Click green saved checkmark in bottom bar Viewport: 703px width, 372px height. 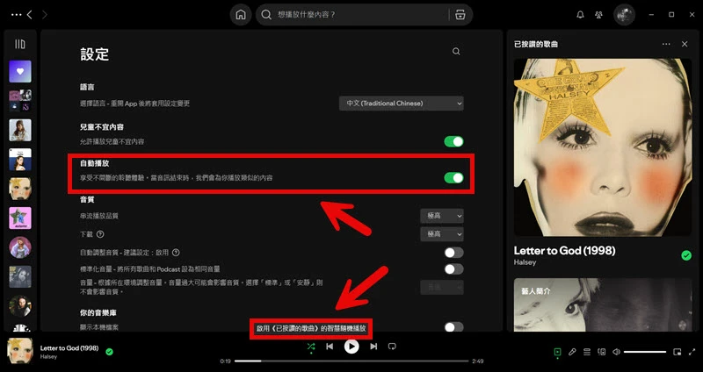pos(109,352)
